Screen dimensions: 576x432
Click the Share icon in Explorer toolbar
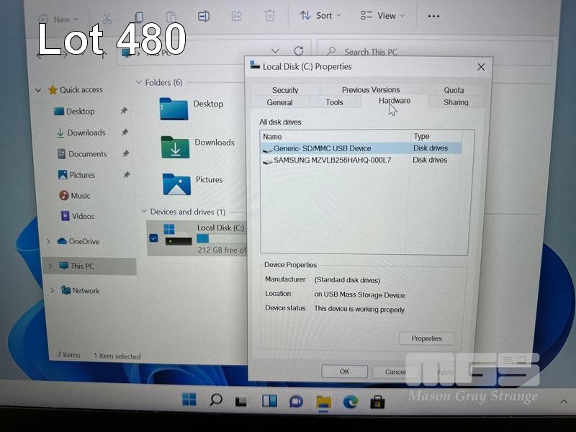pyautogui.click(x=235, y=16)
